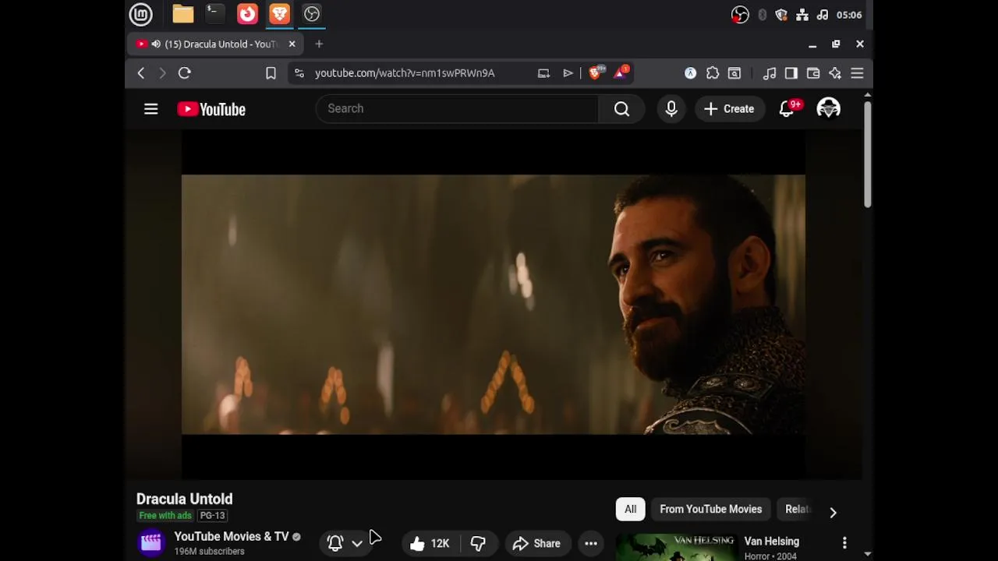Open the account avatar menu
This screenshot has height=561, width=998.
click(828, 109)
